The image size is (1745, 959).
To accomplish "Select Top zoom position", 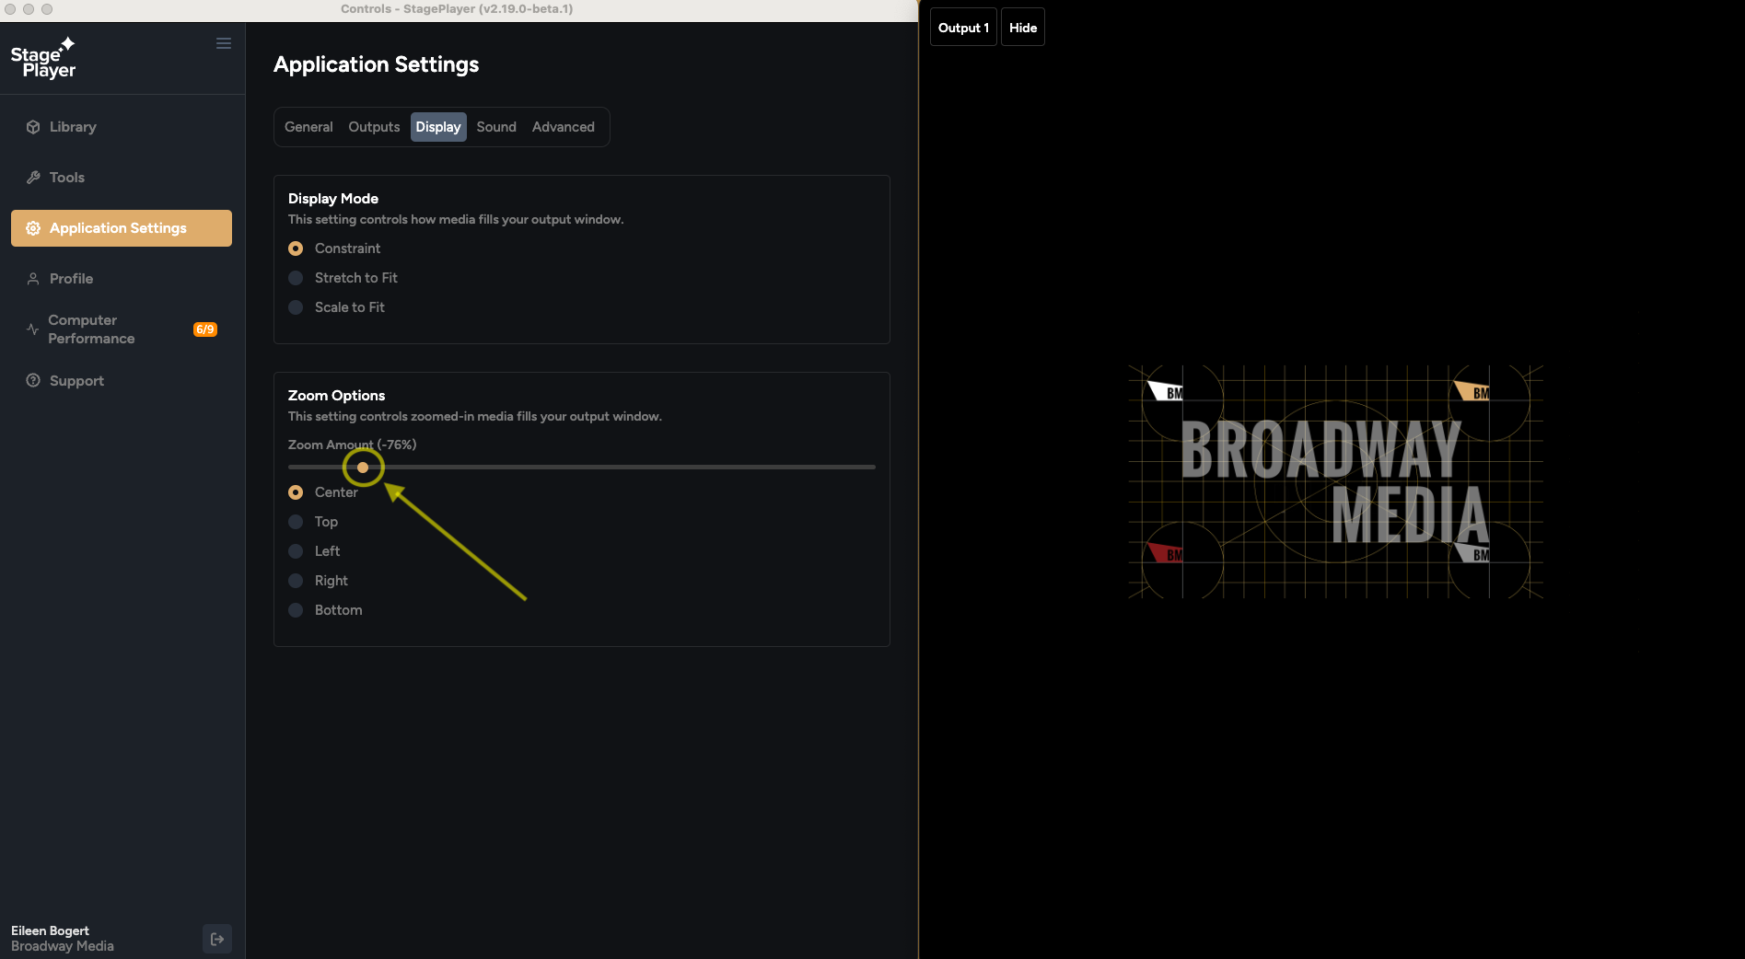I will (x=296, y=522).
